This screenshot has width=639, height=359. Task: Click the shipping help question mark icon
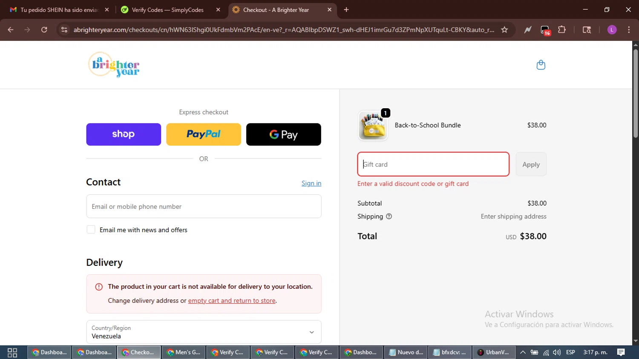click(x=389, y=216)
